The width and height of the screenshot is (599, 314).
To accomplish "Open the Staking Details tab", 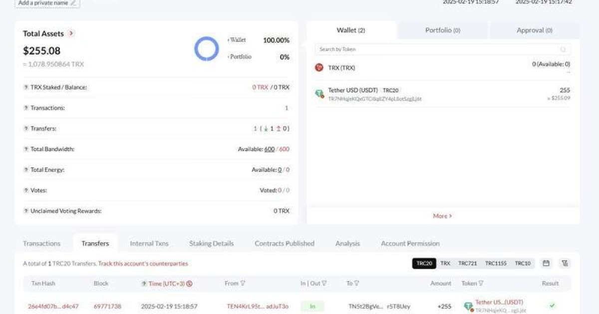I will click(211, 243).
